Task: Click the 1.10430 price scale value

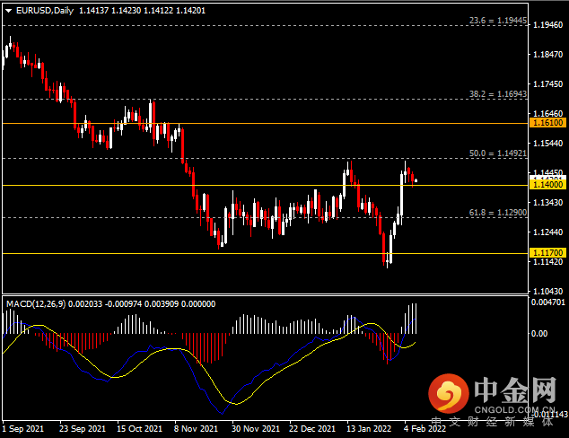Action: (x=548, y=291)
